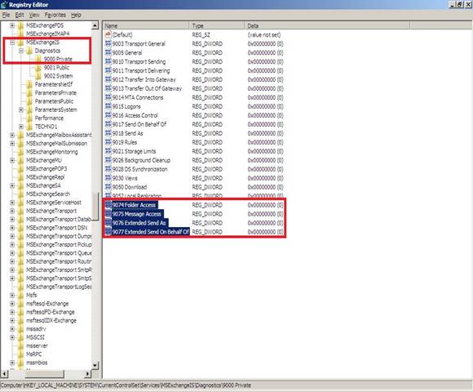The height and width of the screenshot is (392, 473).
Task: Select the (Default) string value icon
Action: tap(108, 34)
